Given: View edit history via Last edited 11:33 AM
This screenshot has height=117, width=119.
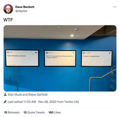Looking at the screenshot, I should (22, 102).
